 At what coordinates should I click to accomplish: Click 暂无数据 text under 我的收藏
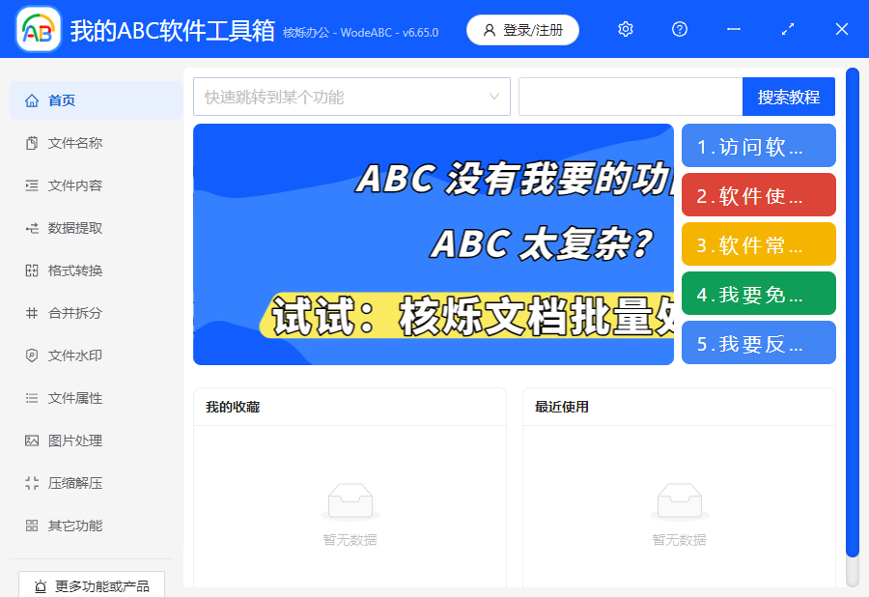click(x=350, y=540)
